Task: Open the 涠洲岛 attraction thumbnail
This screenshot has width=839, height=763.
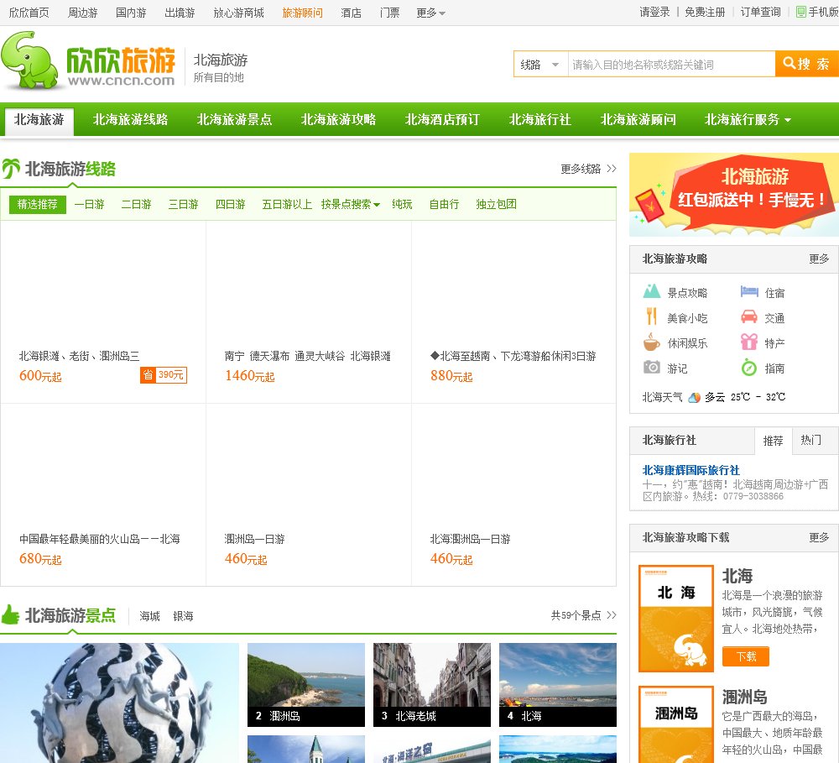Action: (306, 685)
